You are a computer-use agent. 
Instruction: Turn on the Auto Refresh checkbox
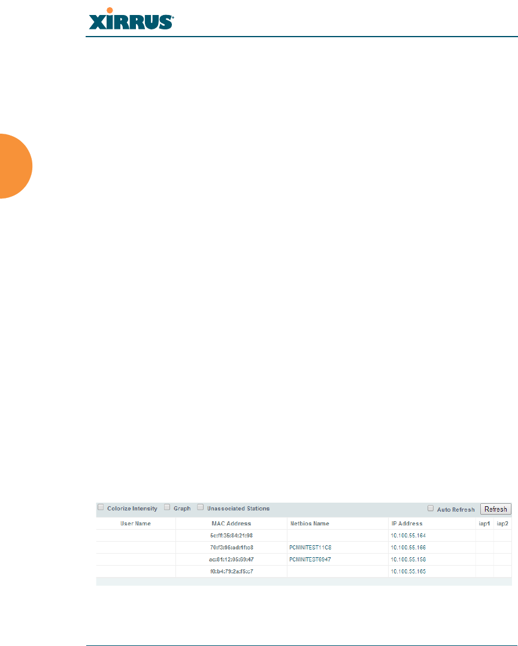point(431,508)
